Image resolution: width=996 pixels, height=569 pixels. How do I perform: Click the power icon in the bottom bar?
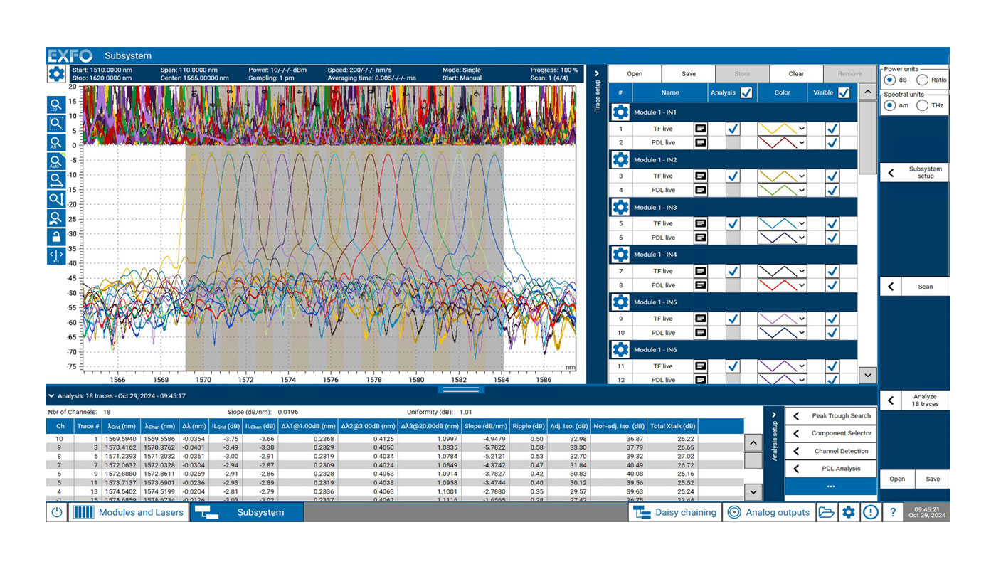(56, 511)
